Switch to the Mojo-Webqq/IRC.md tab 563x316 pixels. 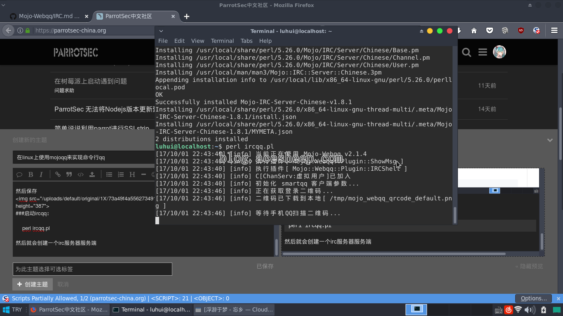49,16
